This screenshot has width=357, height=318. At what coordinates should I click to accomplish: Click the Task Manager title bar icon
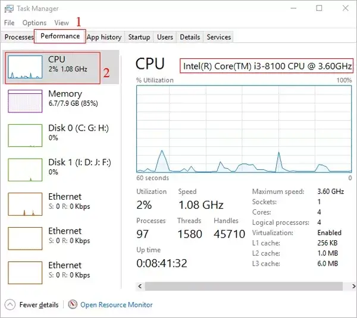tap(9, 8)
